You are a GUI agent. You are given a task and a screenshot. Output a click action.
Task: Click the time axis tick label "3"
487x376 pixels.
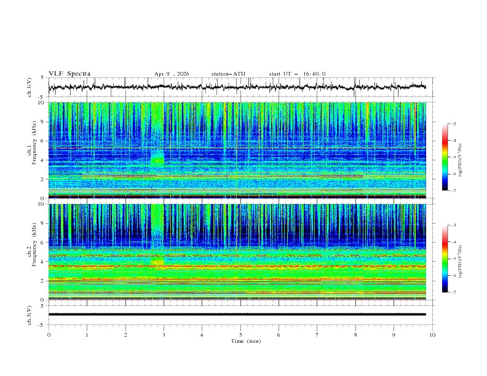pyautogui.click(x=164, y=335)
